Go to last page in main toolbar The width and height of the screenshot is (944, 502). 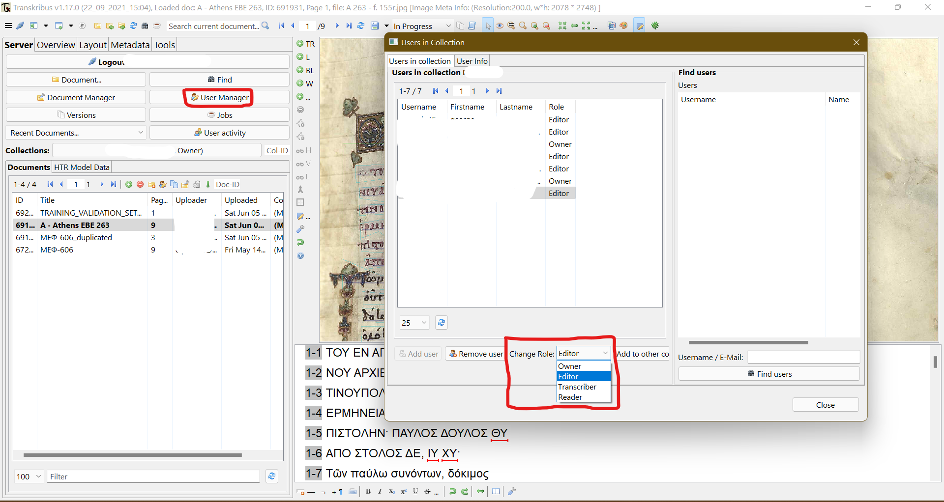click(x=349, y=26)
